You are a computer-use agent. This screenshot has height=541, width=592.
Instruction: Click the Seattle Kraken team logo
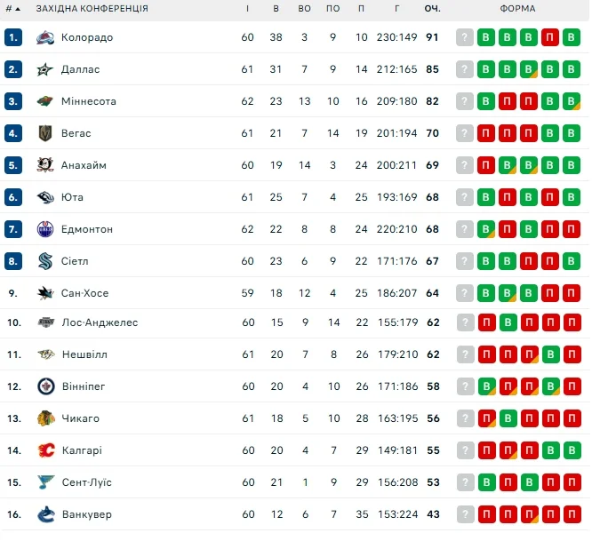[45, 261]
